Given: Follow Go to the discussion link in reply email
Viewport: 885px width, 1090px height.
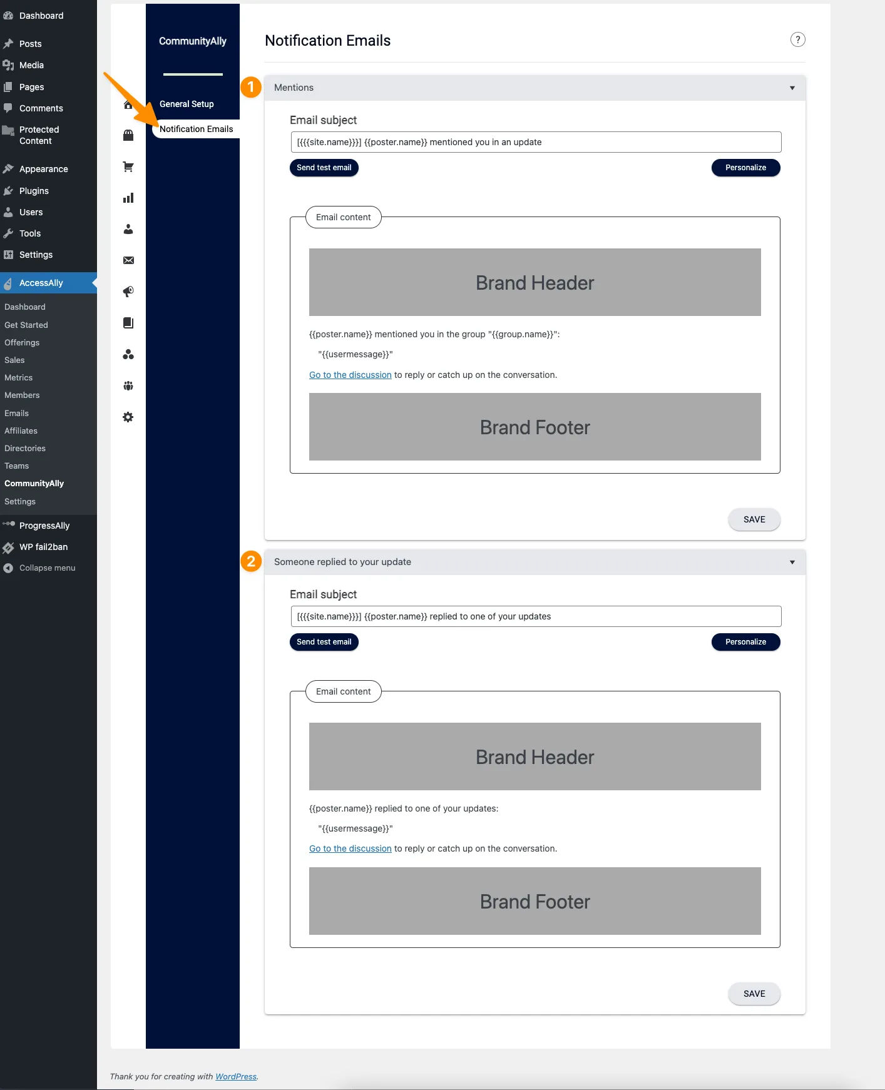Looking at the screenshot, I should pos(350,848).
